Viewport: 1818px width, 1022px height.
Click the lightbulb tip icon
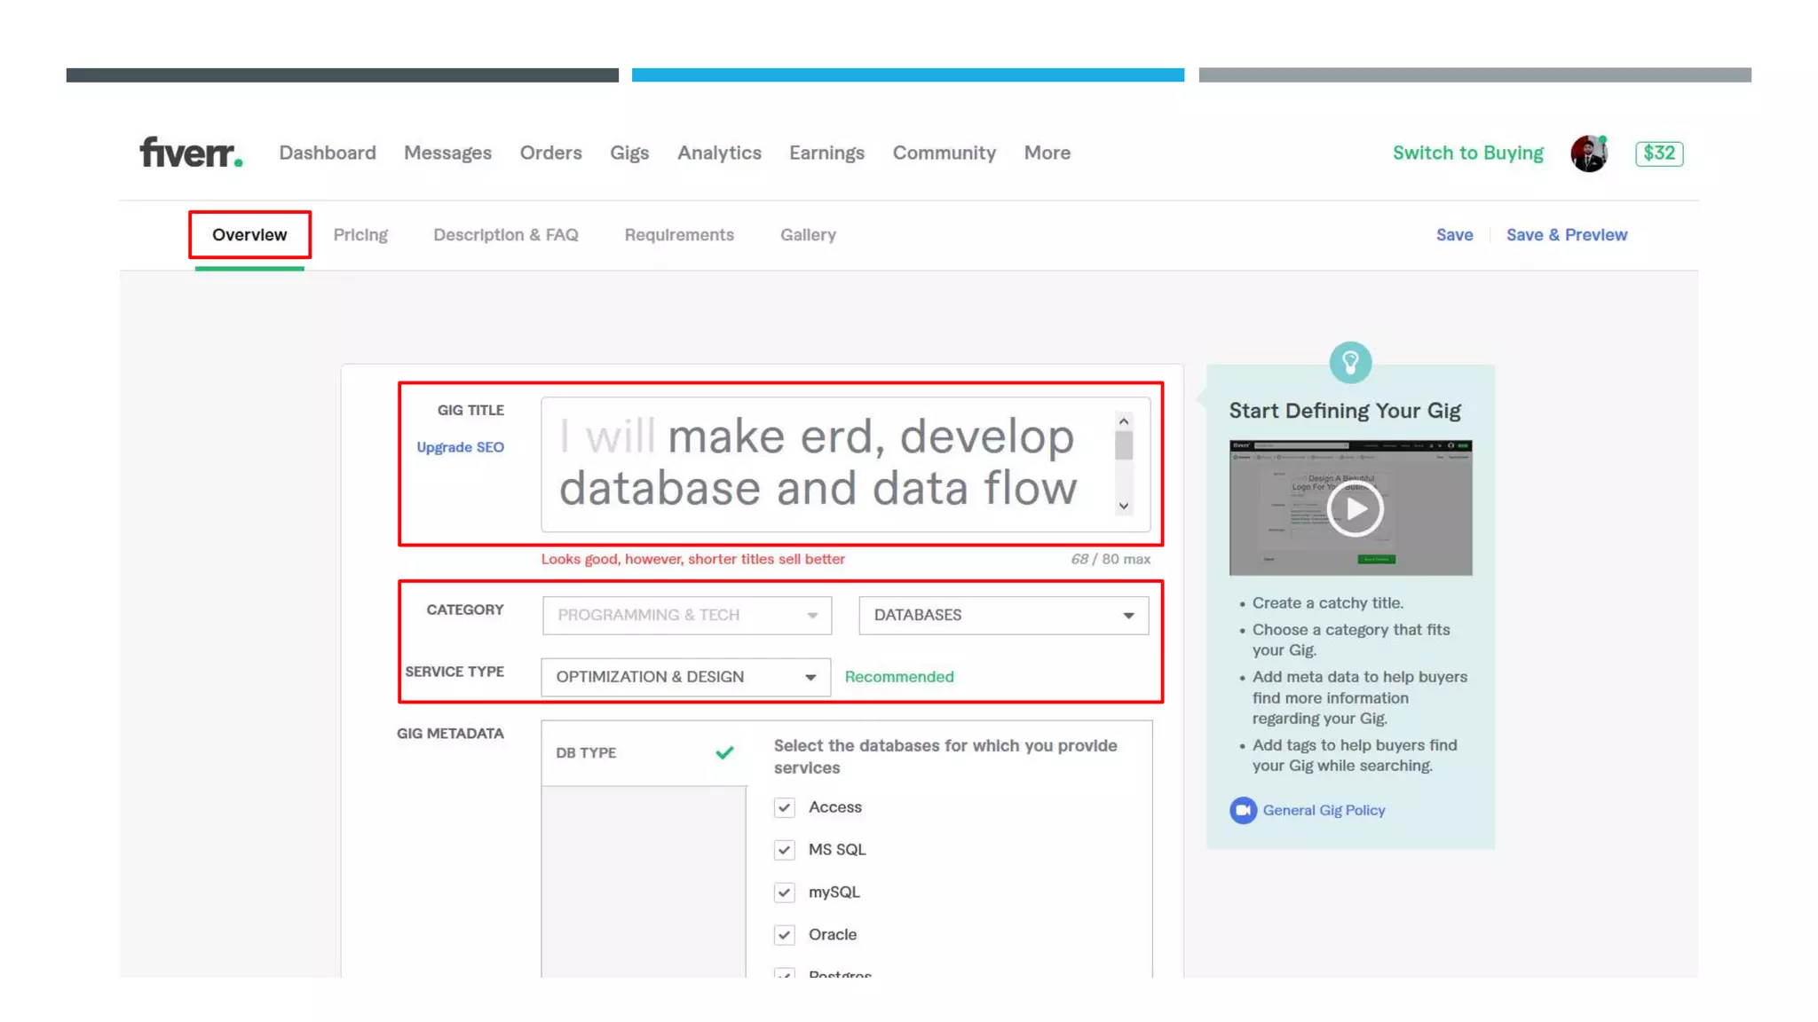(1350, 362)
